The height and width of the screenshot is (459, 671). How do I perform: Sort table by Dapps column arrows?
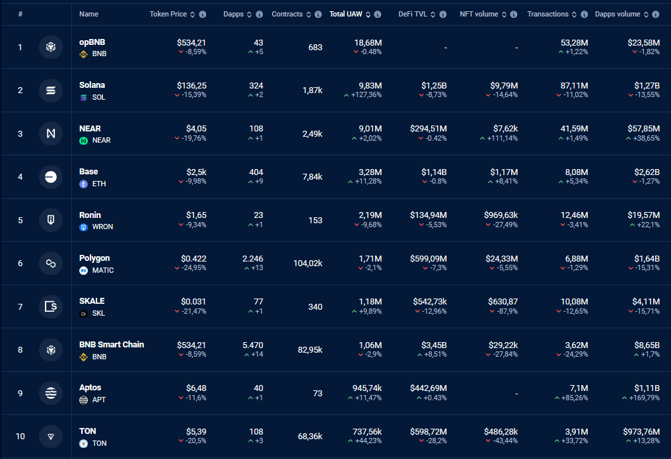click(250, 15)
